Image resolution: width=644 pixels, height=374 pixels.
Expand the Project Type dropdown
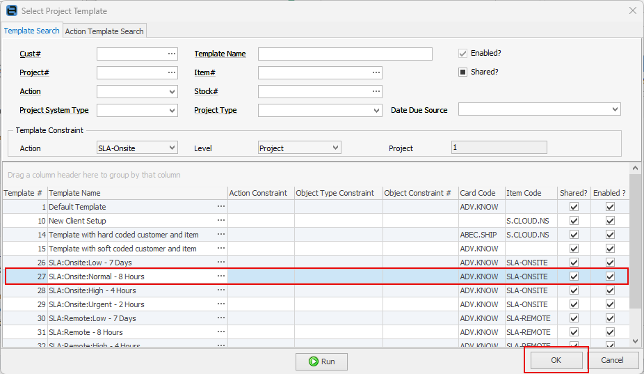click(x=377, y=111)
